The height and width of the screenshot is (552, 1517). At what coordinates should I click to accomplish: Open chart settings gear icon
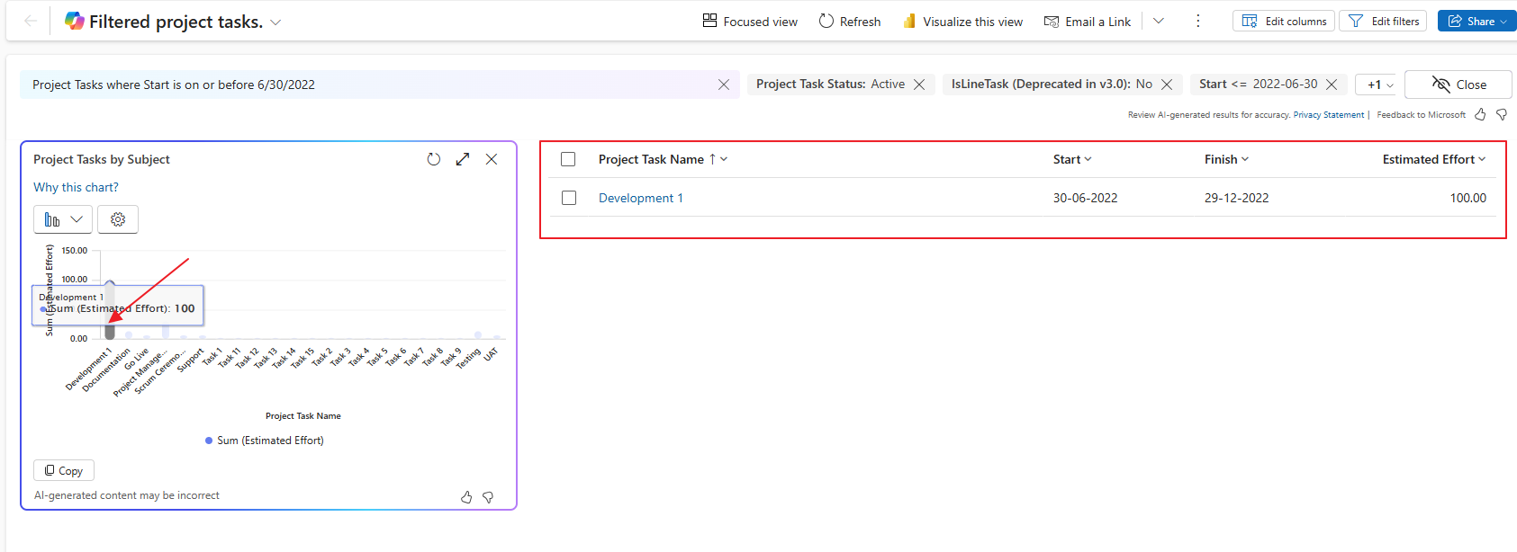point(118,219)
